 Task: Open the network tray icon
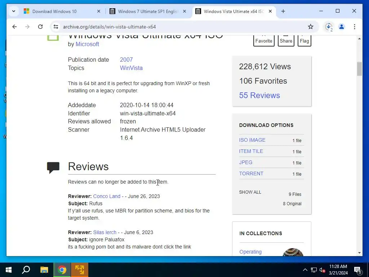click(x=314, y=270)
